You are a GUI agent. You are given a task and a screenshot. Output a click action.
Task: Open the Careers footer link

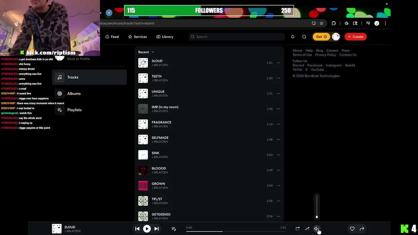point(332,51)
